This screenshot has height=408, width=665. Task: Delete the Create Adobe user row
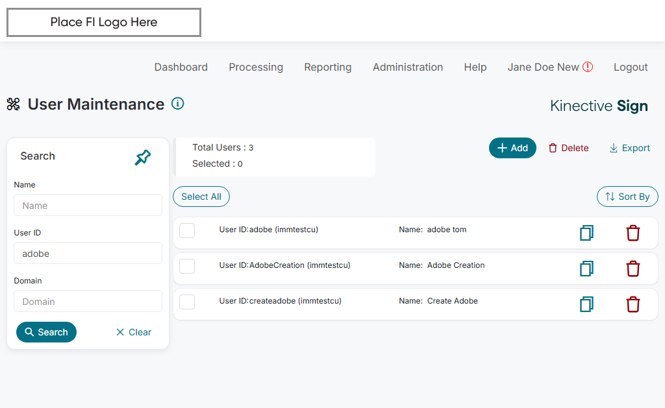(633, 304)
